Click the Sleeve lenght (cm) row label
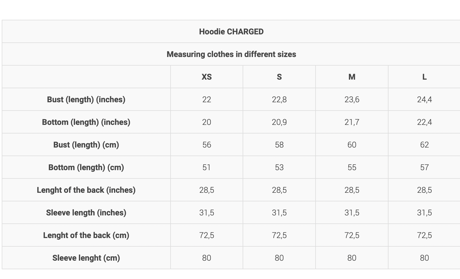 [86, 258]
